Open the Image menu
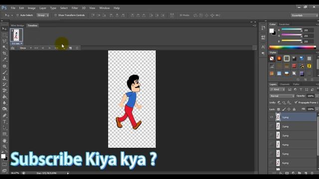The height and width of the screenshot is (179, 319). click(x=31, y=8)
